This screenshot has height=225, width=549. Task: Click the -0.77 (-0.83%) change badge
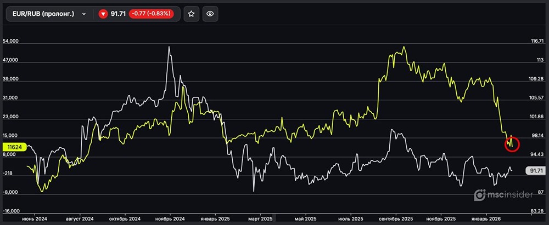point(152,14)
